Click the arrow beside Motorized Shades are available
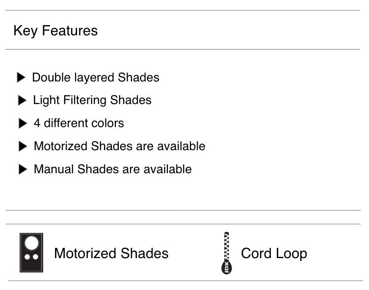This screenshot has height=290, width=369. (x=23, y=146)
